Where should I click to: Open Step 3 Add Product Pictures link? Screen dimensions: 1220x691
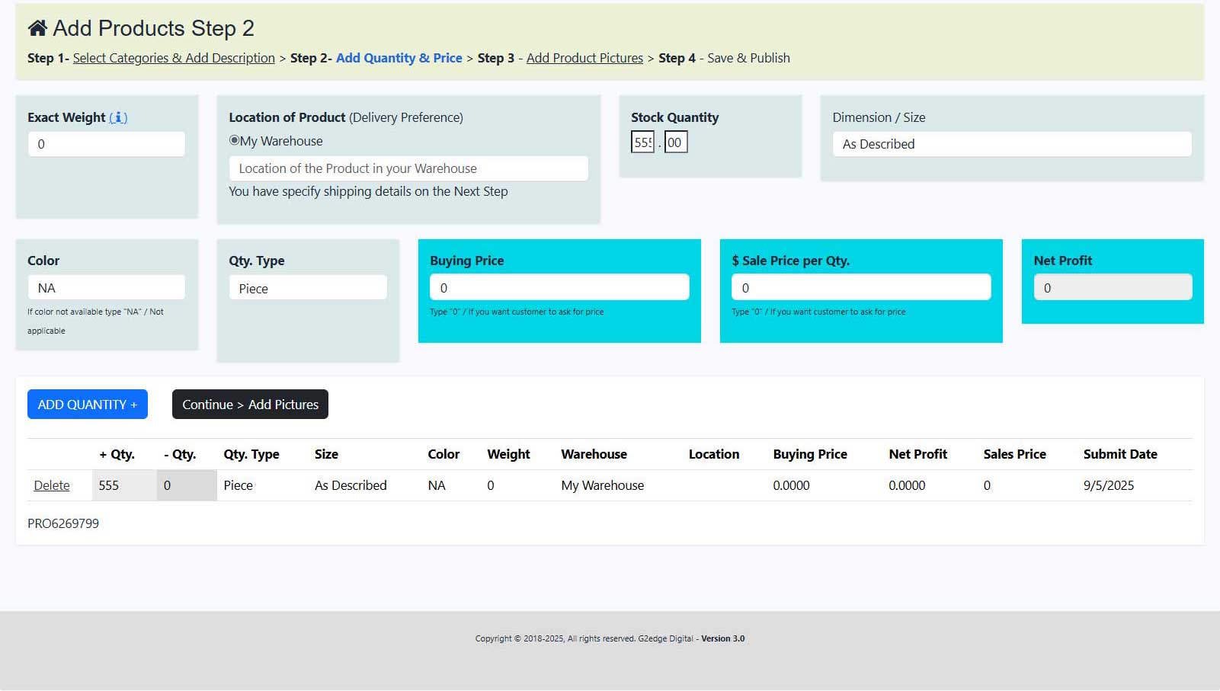coord(584,58)
